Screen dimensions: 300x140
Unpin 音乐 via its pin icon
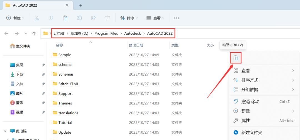(x=43, y=103)
